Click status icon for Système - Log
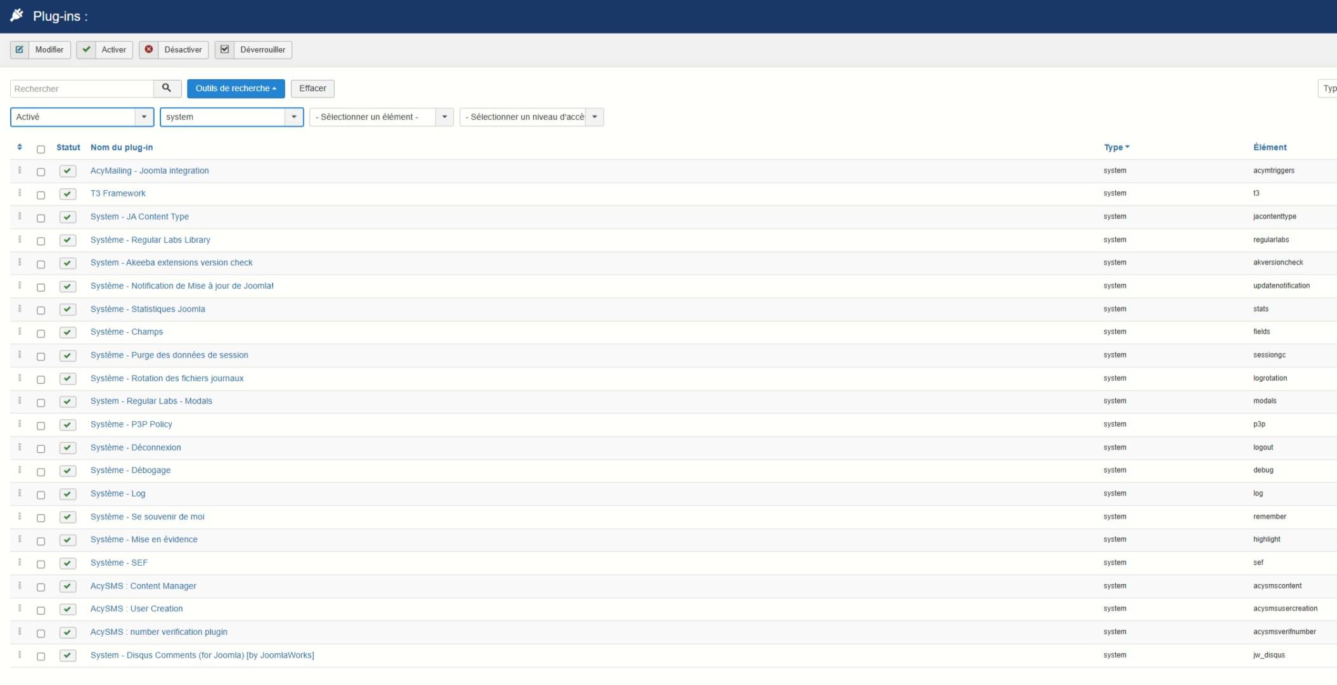Image resolution: width=1337 pixels, height=685 pixels. click(68, 494)
